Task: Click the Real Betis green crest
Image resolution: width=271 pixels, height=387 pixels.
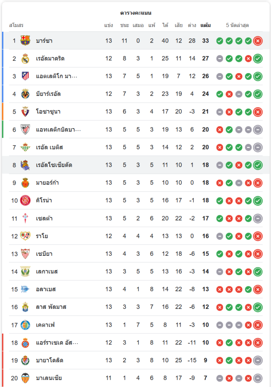Action: coord(25,147)
